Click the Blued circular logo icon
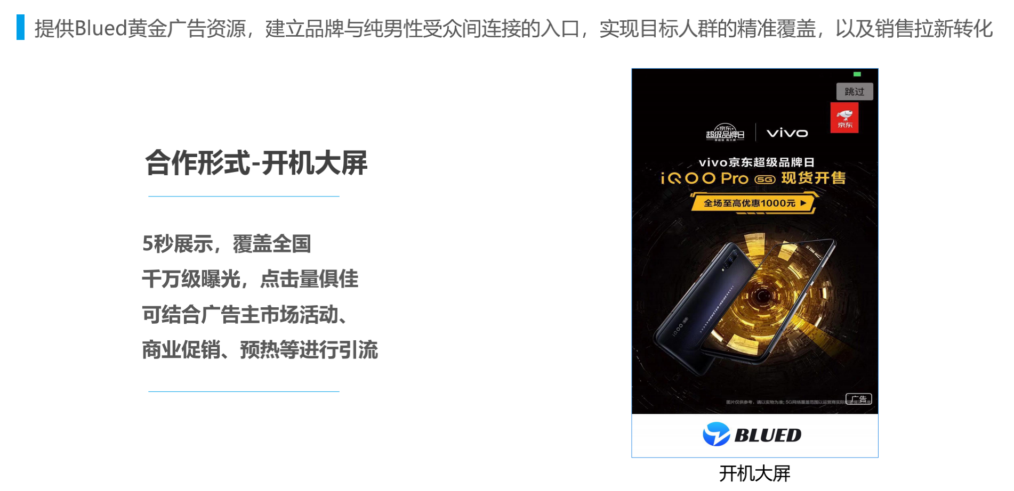Screen dimensions: 1014x491 (x=716, y=434)
